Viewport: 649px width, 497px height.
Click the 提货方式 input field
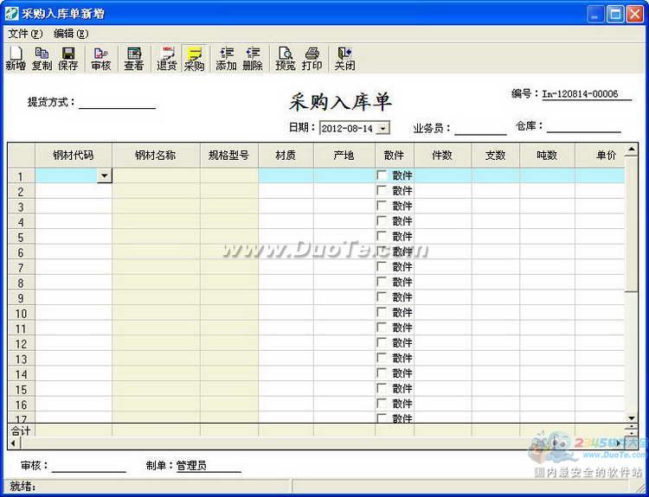click(x=117, y=102)
